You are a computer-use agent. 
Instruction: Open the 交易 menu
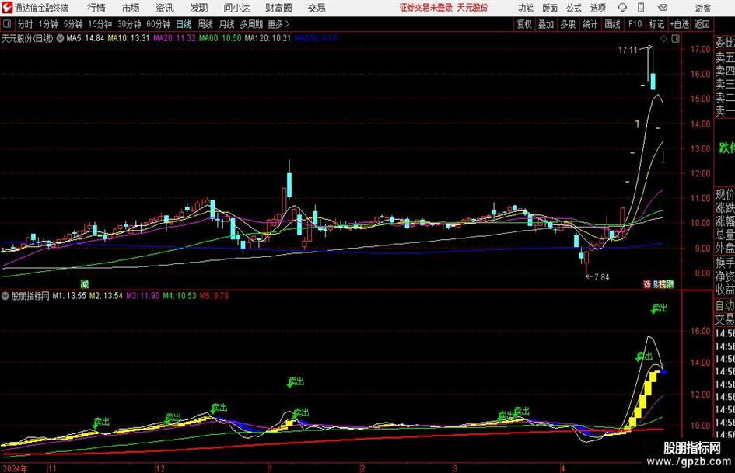point(317,8)
